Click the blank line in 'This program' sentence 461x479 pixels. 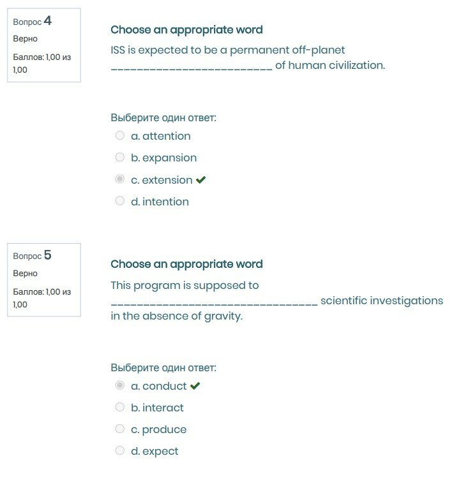point(214,302)
